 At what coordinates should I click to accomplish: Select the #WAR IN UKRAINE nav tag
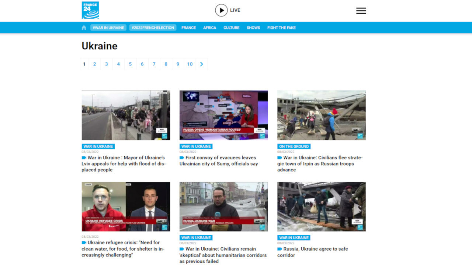(108, 28)
